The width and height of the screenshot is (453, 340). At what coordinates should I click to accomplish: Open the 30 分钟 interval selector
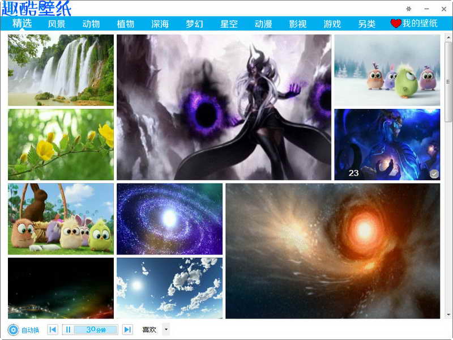pos(96,330)
